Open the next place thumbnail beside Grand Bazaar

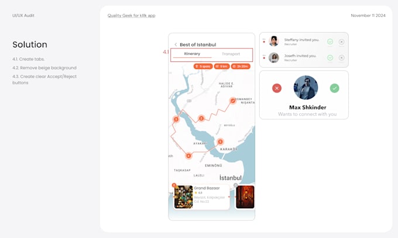(245, 197)
